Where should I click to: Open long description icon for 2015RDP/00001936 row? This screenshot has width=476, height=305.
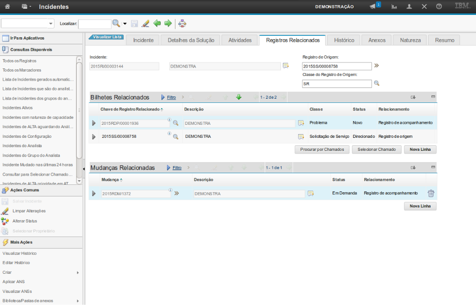tap(301, 123)
